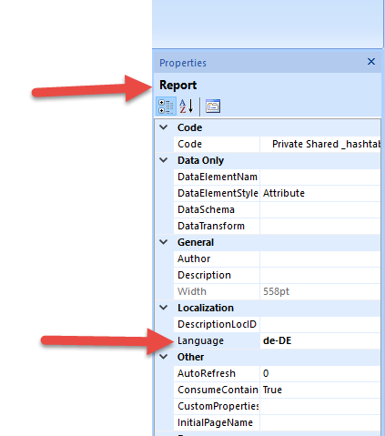Select the DataSchema property

[x=217, y=209]
